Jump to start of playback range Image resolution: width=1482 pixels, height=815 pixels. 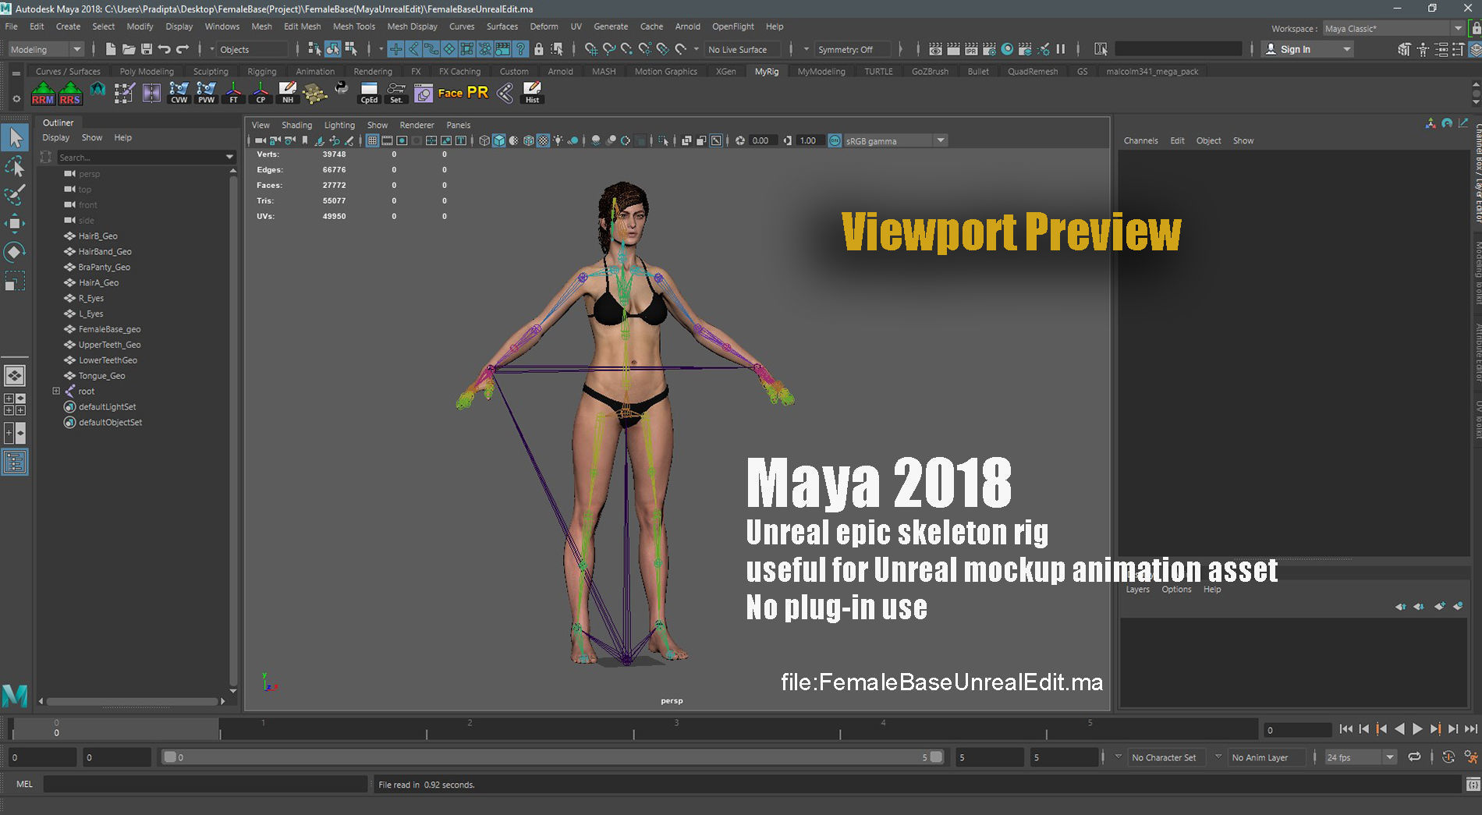coord(1345,729)
